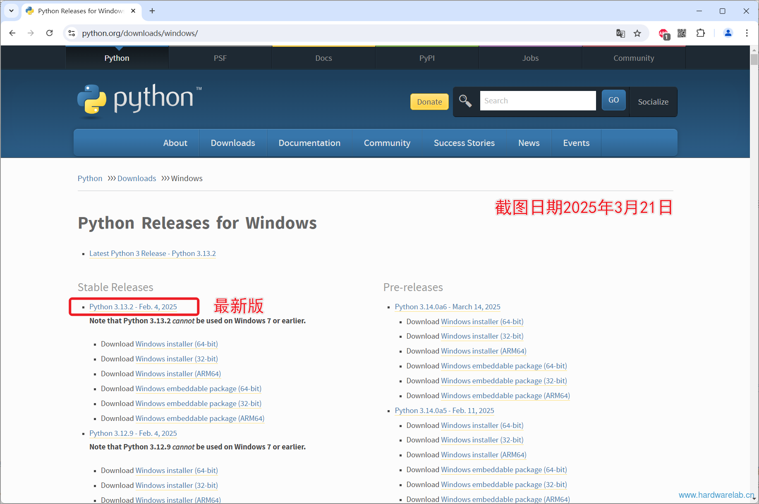Screen dimensions: 759x504
Task: Download 3.13.2 Windows installer (32-bit)
Action: pyautogui.click(x=177, y=359)
